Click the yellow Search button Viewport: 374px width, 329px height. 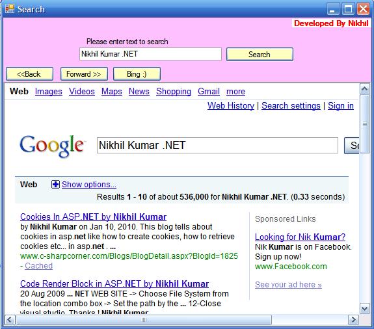[x=260, y=55]
